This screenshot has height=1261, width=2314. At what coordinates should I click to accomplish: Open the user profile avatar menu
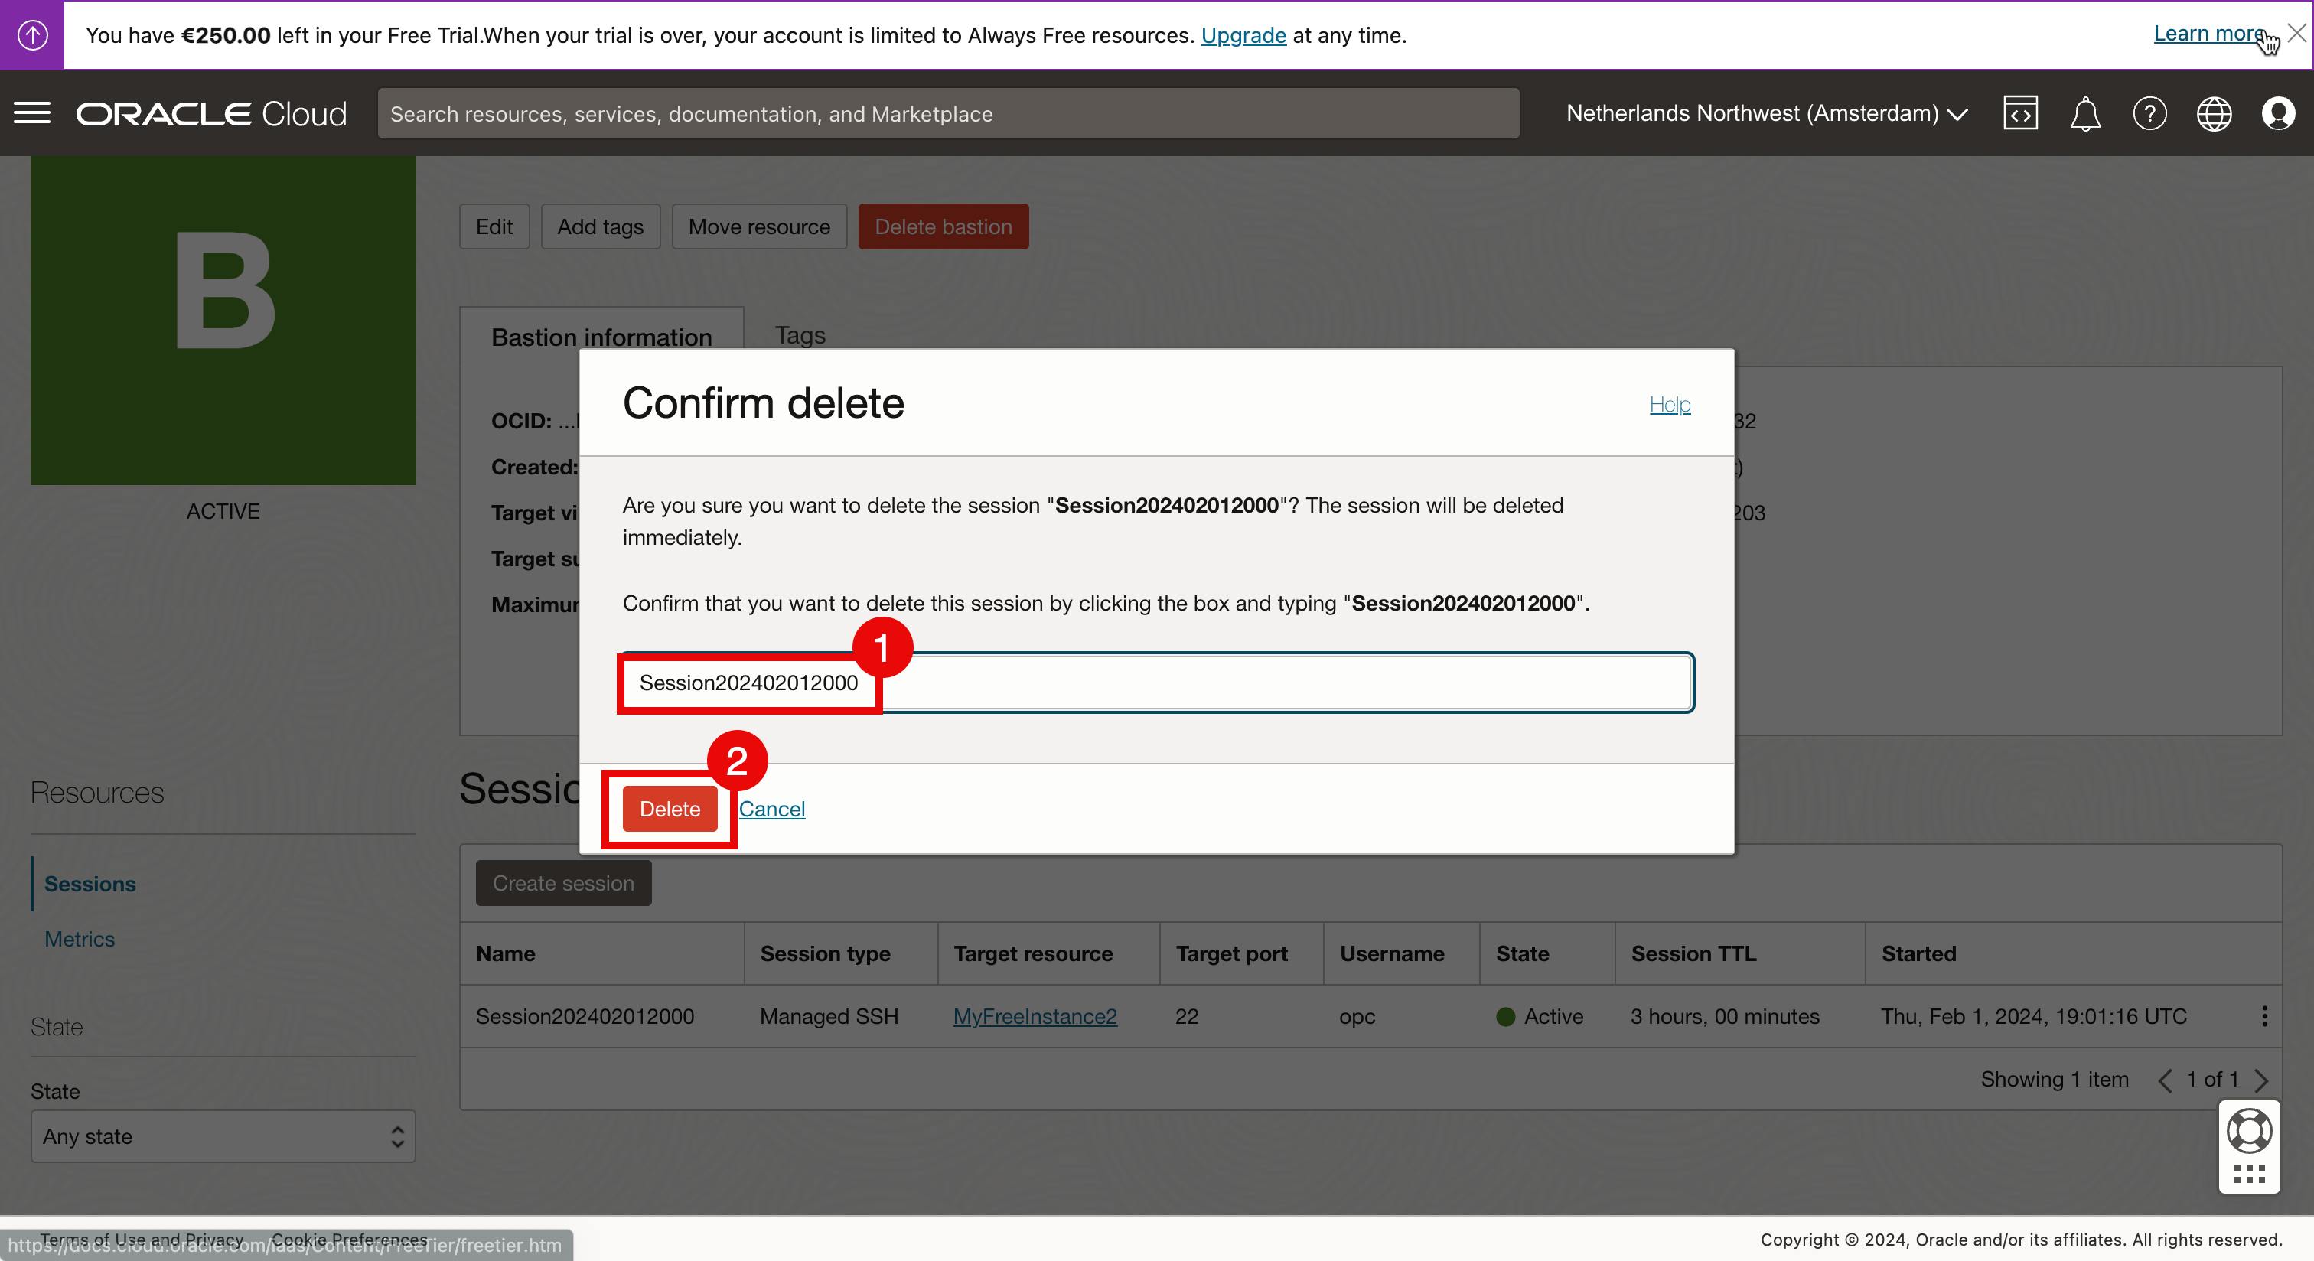pyautogui.click(x=2278, y=114)
